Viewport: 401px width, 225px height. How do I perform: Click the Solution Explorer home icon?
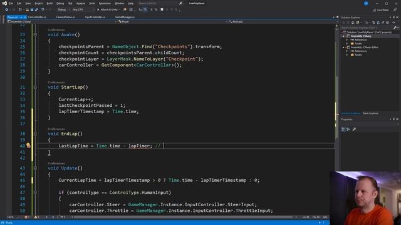point(353,22)
